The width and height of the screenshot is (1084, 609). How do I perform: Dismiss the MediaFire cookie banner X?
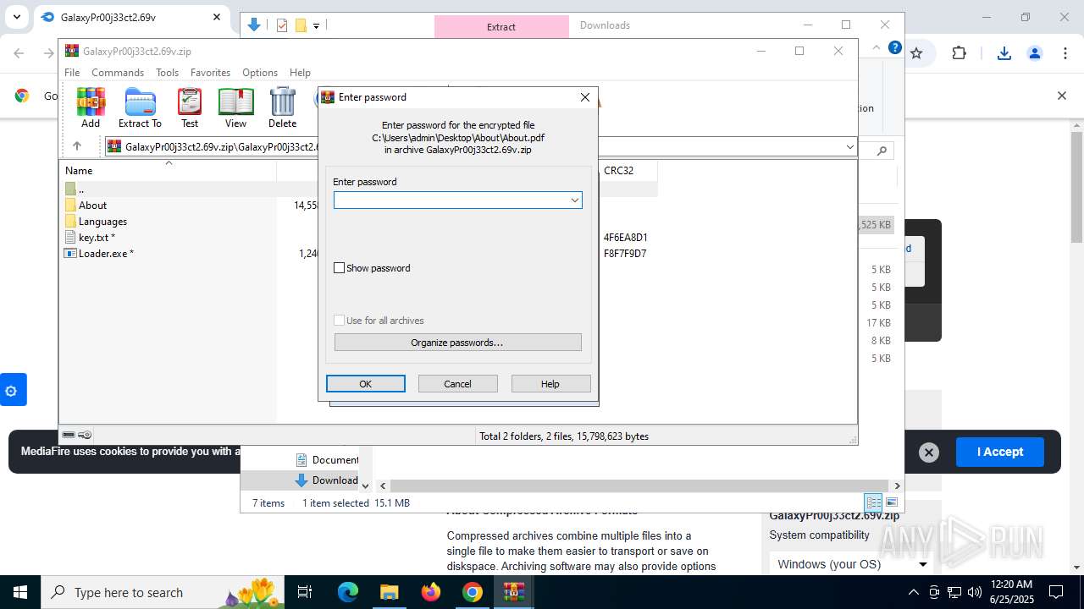click(x=929, y=453)
